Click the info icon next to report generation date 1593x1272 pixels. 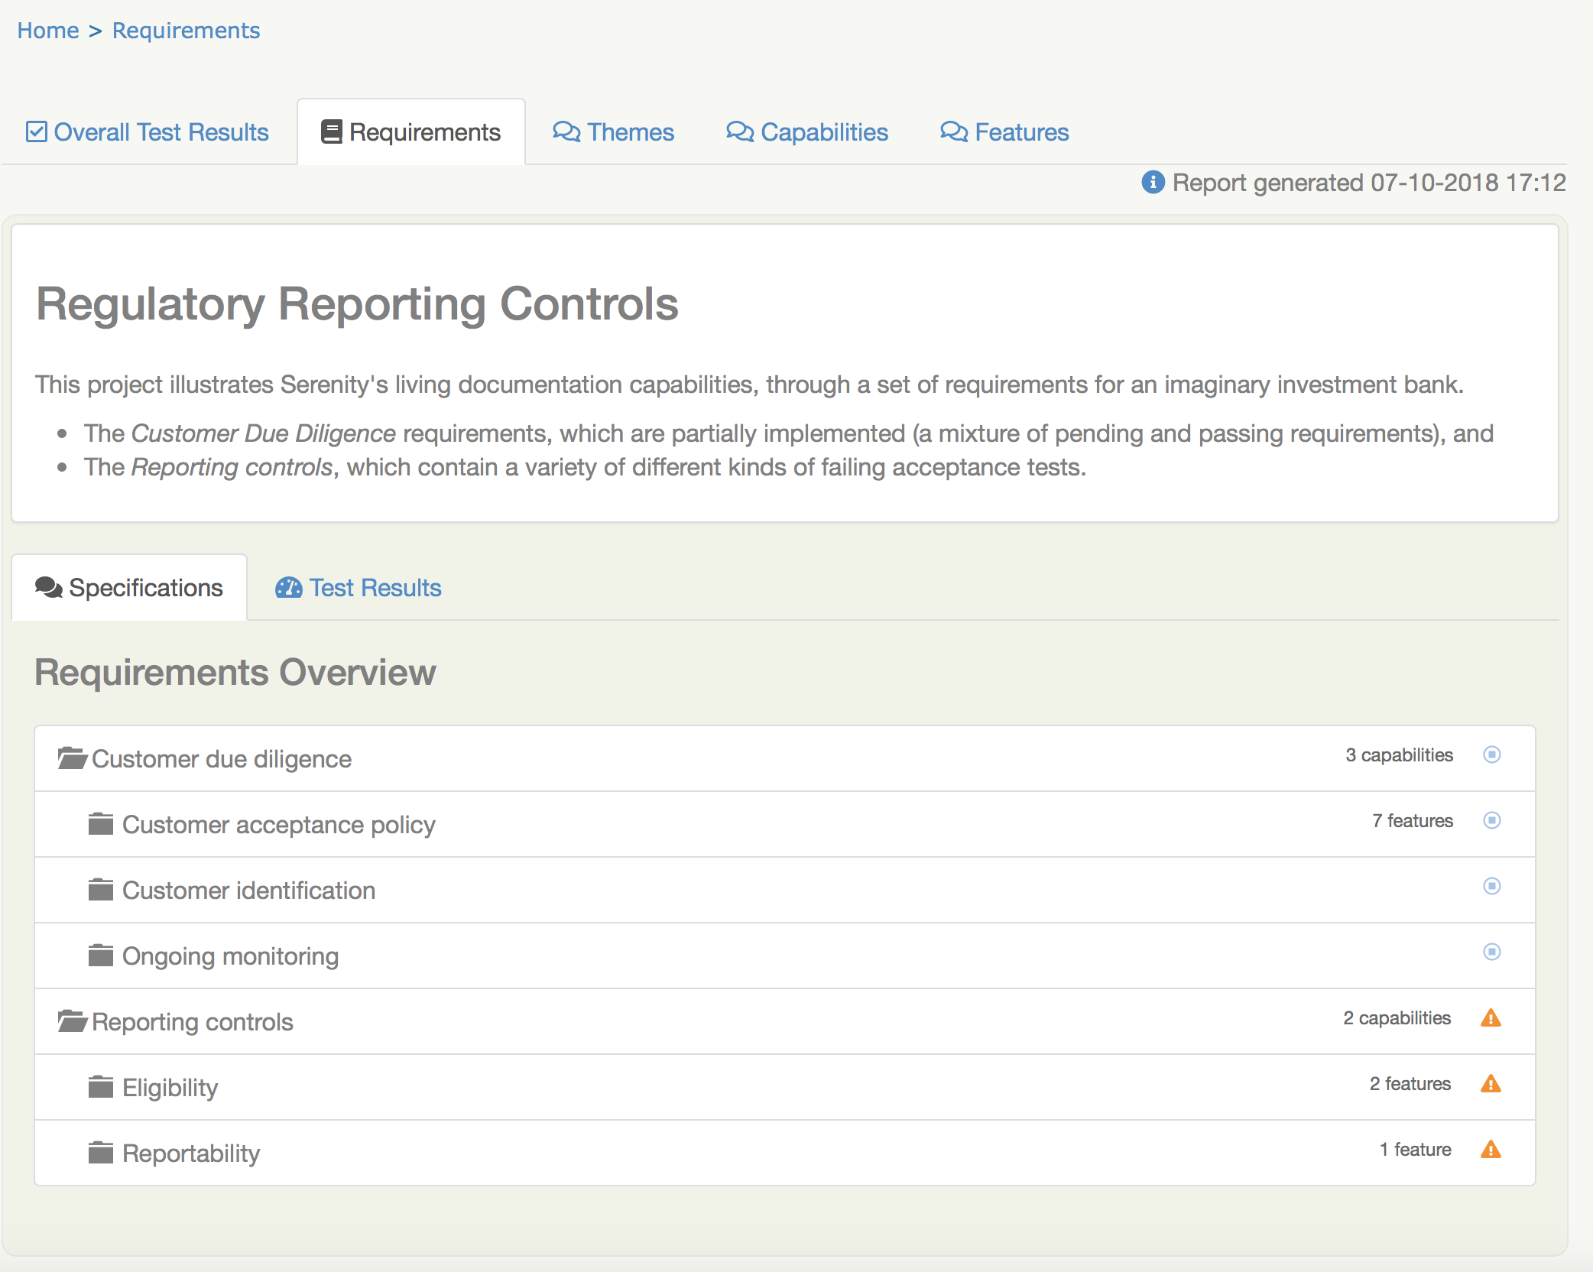[1152, 183]
